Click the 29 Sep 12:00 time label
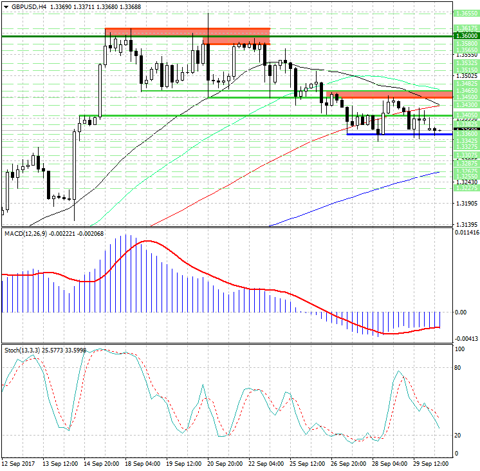Screen dimensions: 480x471 [430, 464]
